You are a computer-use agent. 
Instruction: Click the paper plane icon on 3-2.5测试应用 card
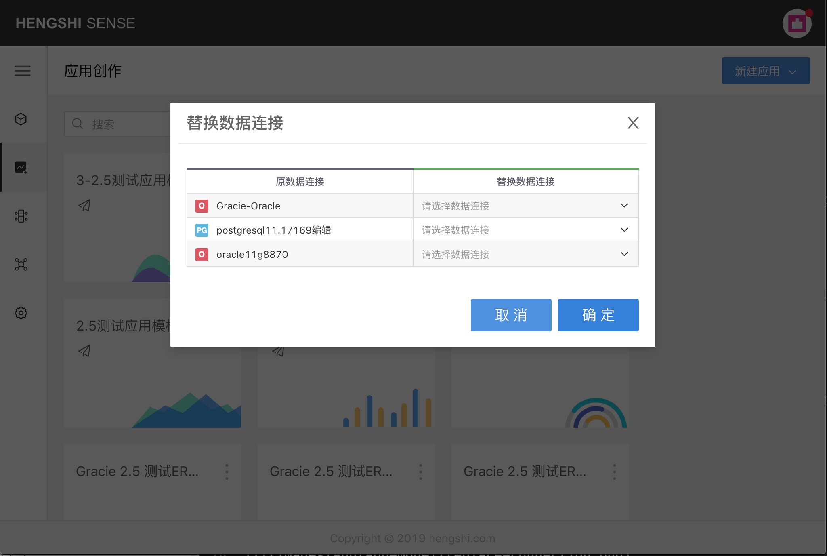point(84,205)
